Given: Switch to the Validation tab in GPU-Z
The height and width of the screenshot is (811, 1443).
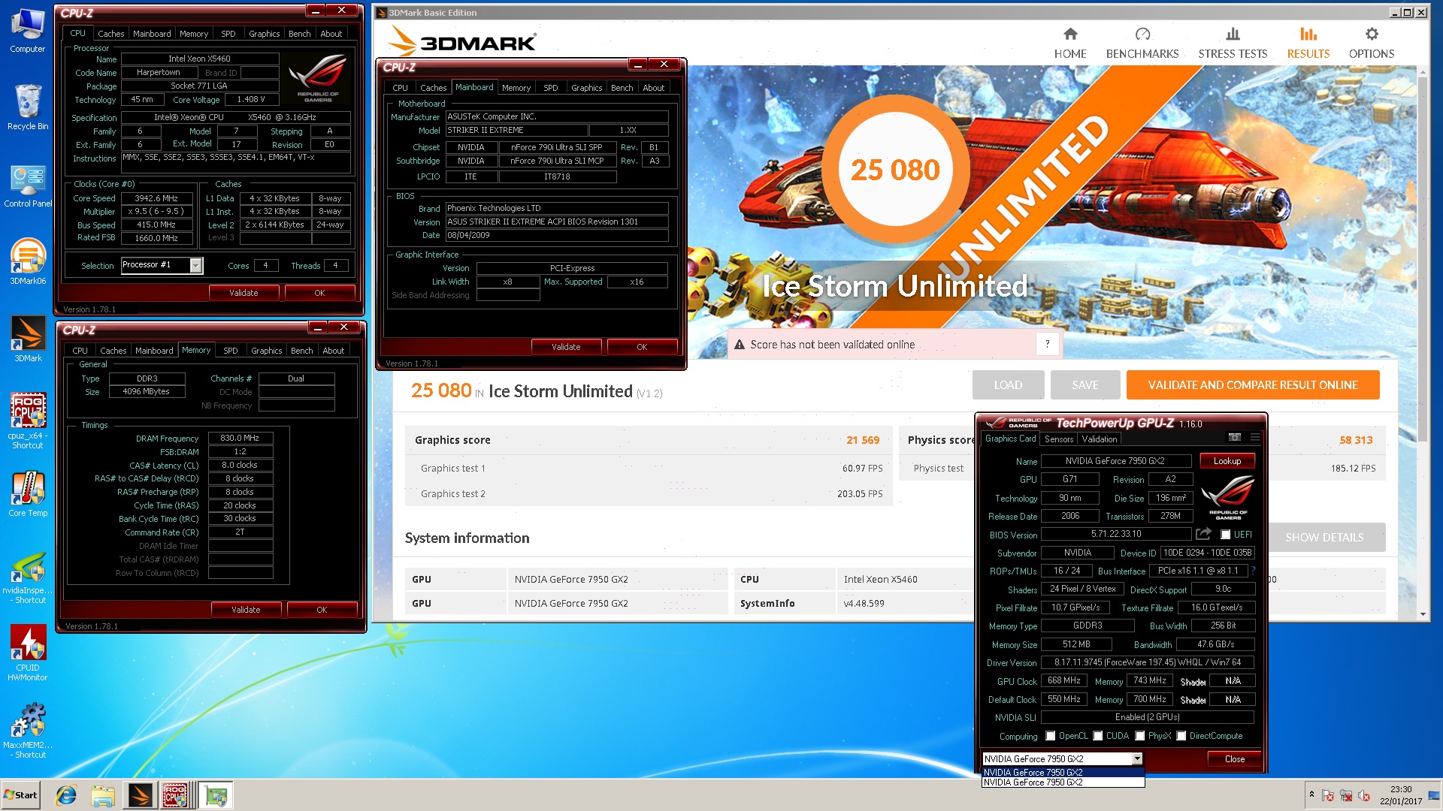Looking at the screenshot, I should [1100, 439].
